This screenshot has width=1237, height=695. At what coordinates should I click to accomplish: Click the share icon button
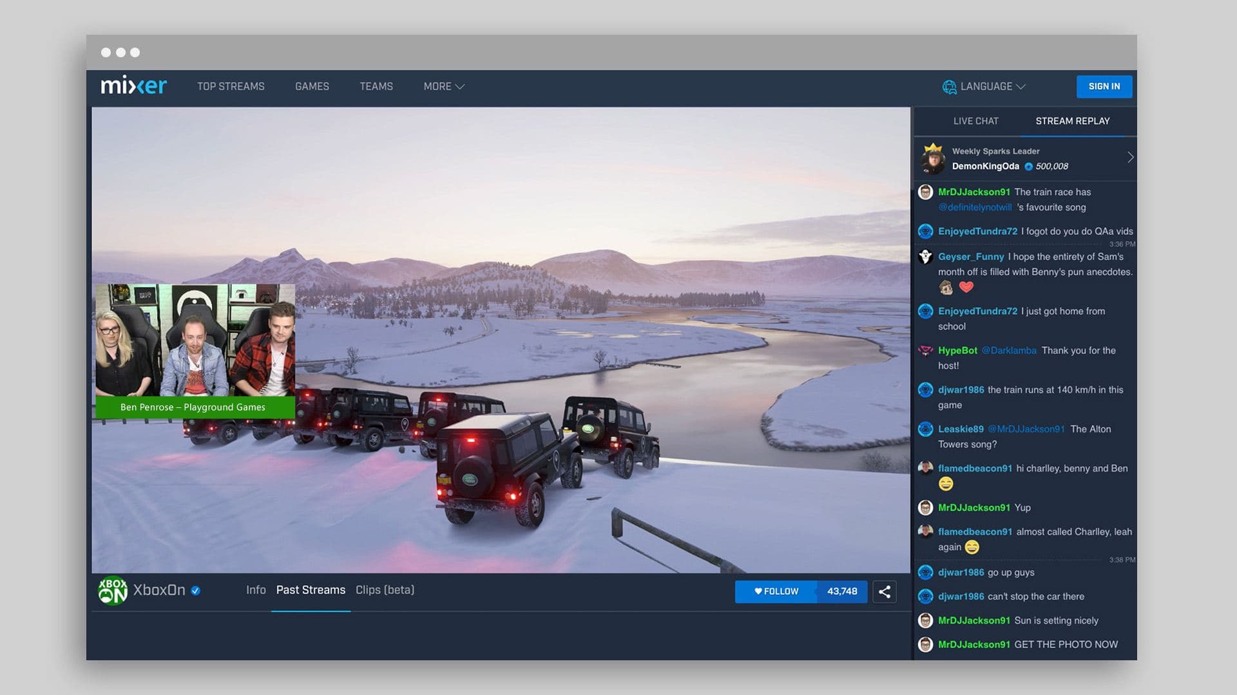pos(884,591)
